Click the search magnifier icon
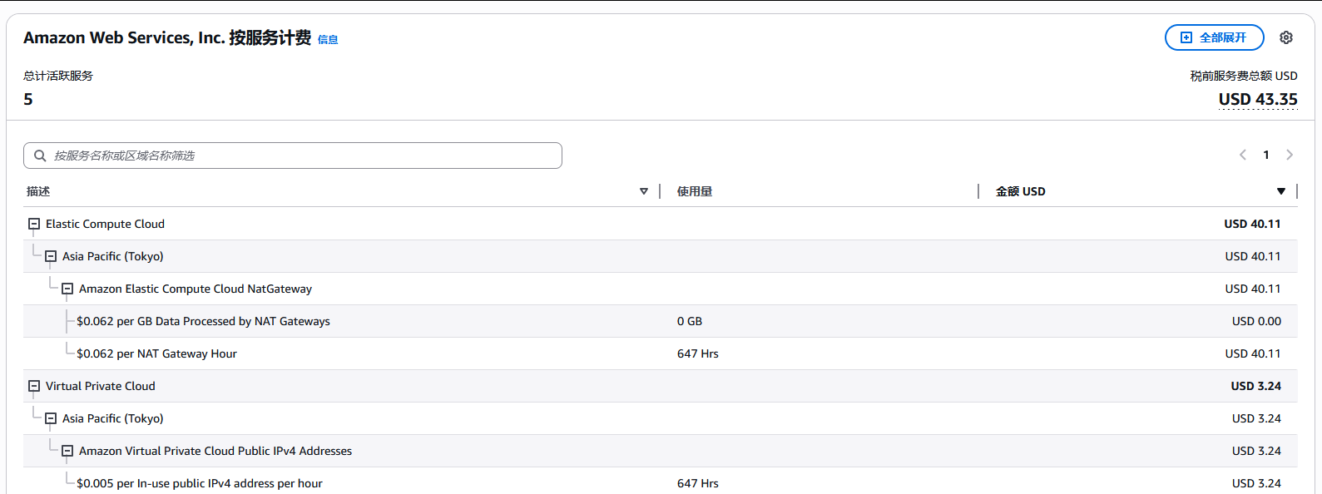 (40, 156)
